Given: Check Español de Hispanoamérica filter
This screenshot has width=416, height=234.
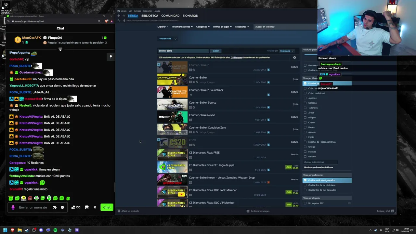Looking at the screenshot, I should (305, 142).
